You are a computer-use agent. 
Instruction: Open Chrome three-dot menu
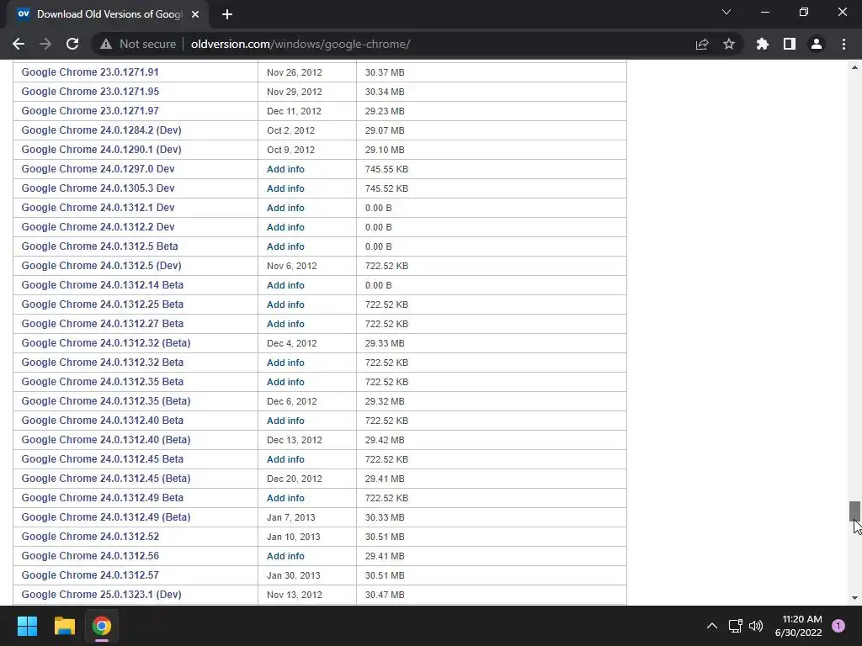pos(843,44)
